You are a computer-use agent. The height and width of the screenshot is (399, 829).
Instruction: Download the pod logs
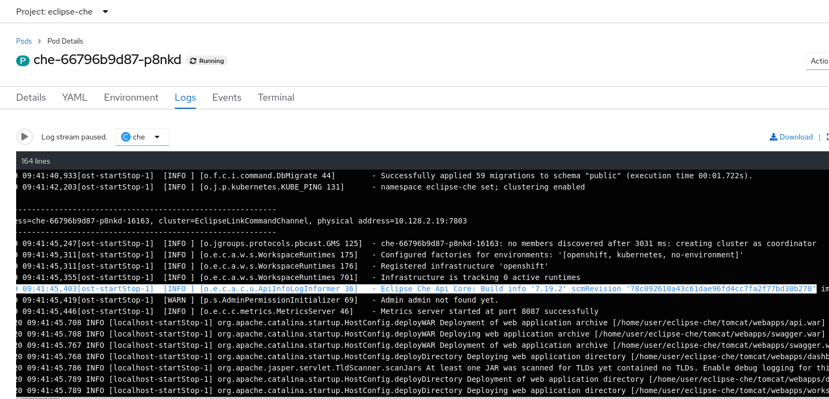(791, 137)
